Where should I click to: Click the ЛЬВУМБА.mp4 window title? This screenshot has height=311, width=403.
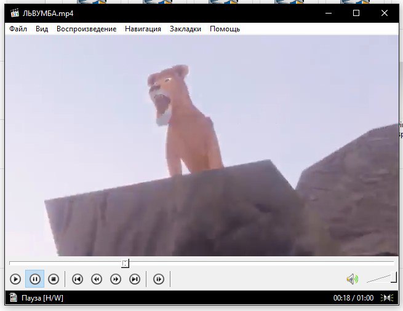(x=48, y=13)
